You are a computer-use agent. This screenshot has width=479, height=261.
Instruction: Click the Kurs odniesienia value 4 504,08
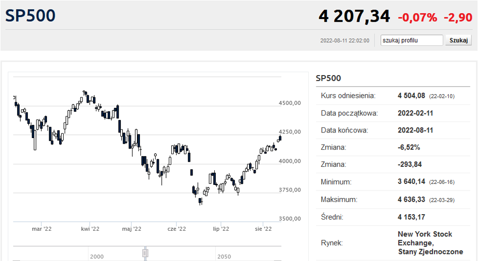(411, 96)
